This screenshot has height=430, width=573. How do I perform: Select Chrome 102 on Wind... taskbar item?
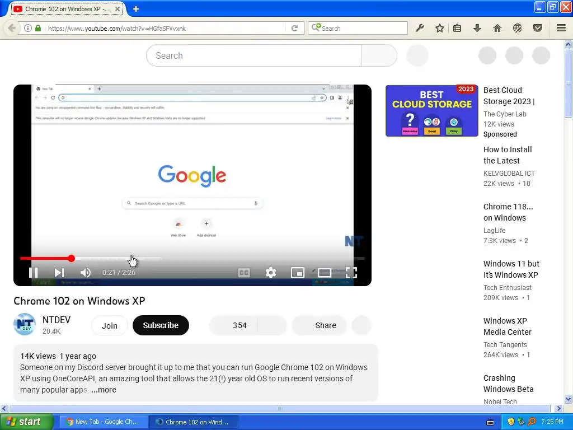click(x=194, y=422)
